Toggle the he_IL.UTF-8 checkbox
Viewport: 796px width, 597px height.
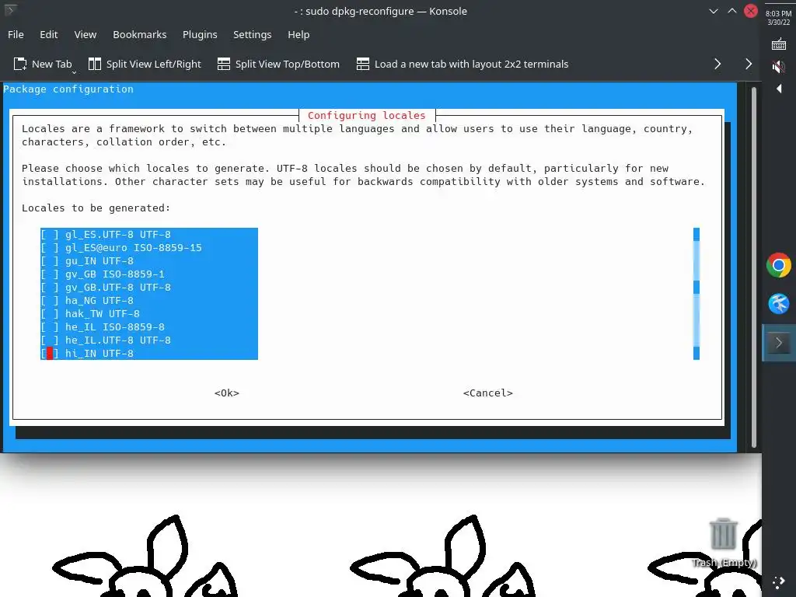(50, 340)
